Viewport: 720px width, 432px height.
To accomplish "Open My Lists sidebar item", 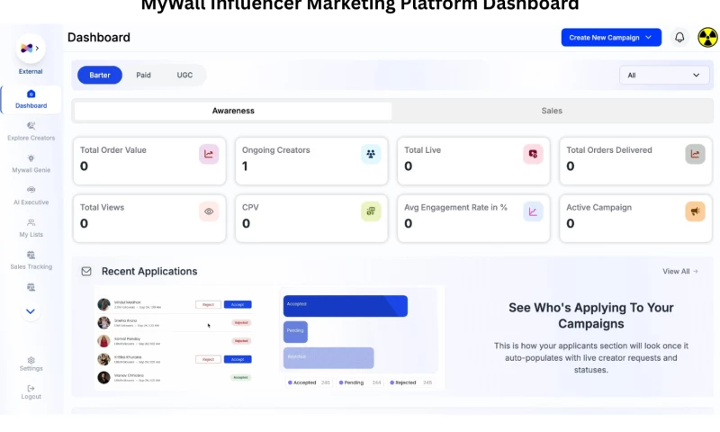I will (x=31, y=228).
